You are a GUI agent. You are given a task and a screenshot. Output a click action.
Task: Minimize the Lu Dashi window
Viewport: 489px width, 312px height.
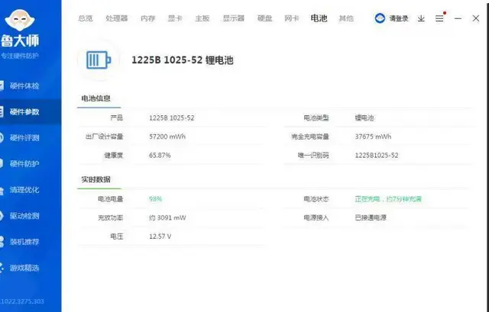coord(458,18)
